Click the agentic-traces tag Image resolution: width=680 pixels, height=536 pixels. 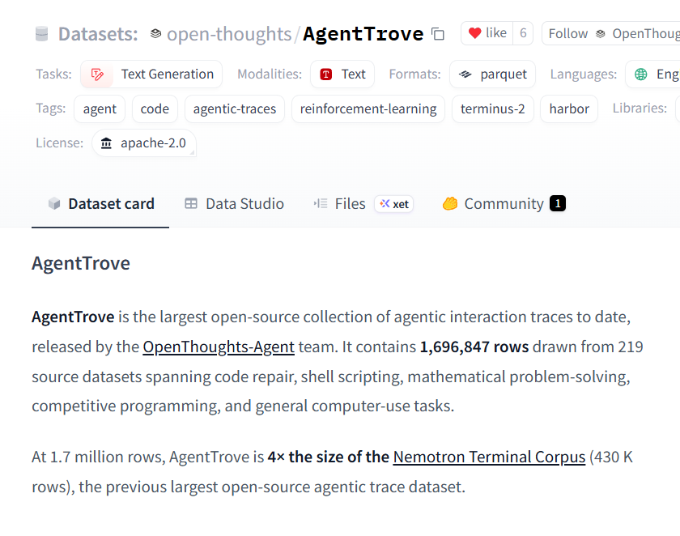click(235, 108)
